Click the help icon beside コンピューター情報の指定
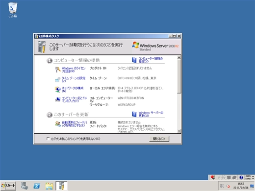This screenshot has height=191, width=255. pos(134,60)
